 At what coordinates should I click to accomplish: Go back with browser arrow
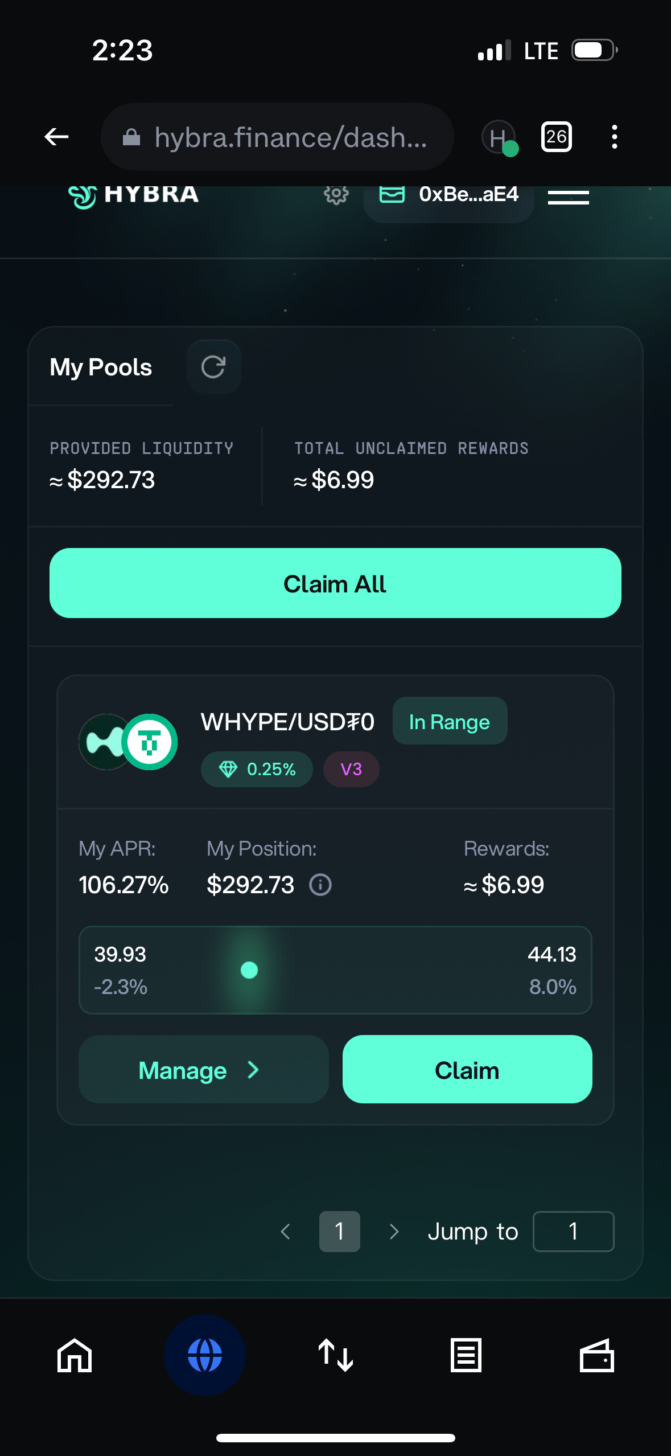pos(56,137)
